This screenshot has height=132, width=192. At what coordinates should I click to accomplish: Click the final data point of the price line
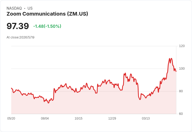click(176, 71)
